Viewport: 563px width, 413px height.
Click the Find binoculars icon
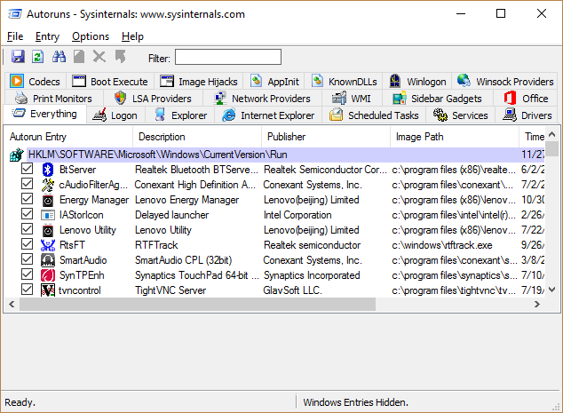click(x=59, y=57)
